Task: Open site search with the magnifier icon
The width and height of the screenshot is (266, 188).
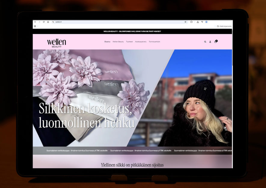Action: point(205,42)
